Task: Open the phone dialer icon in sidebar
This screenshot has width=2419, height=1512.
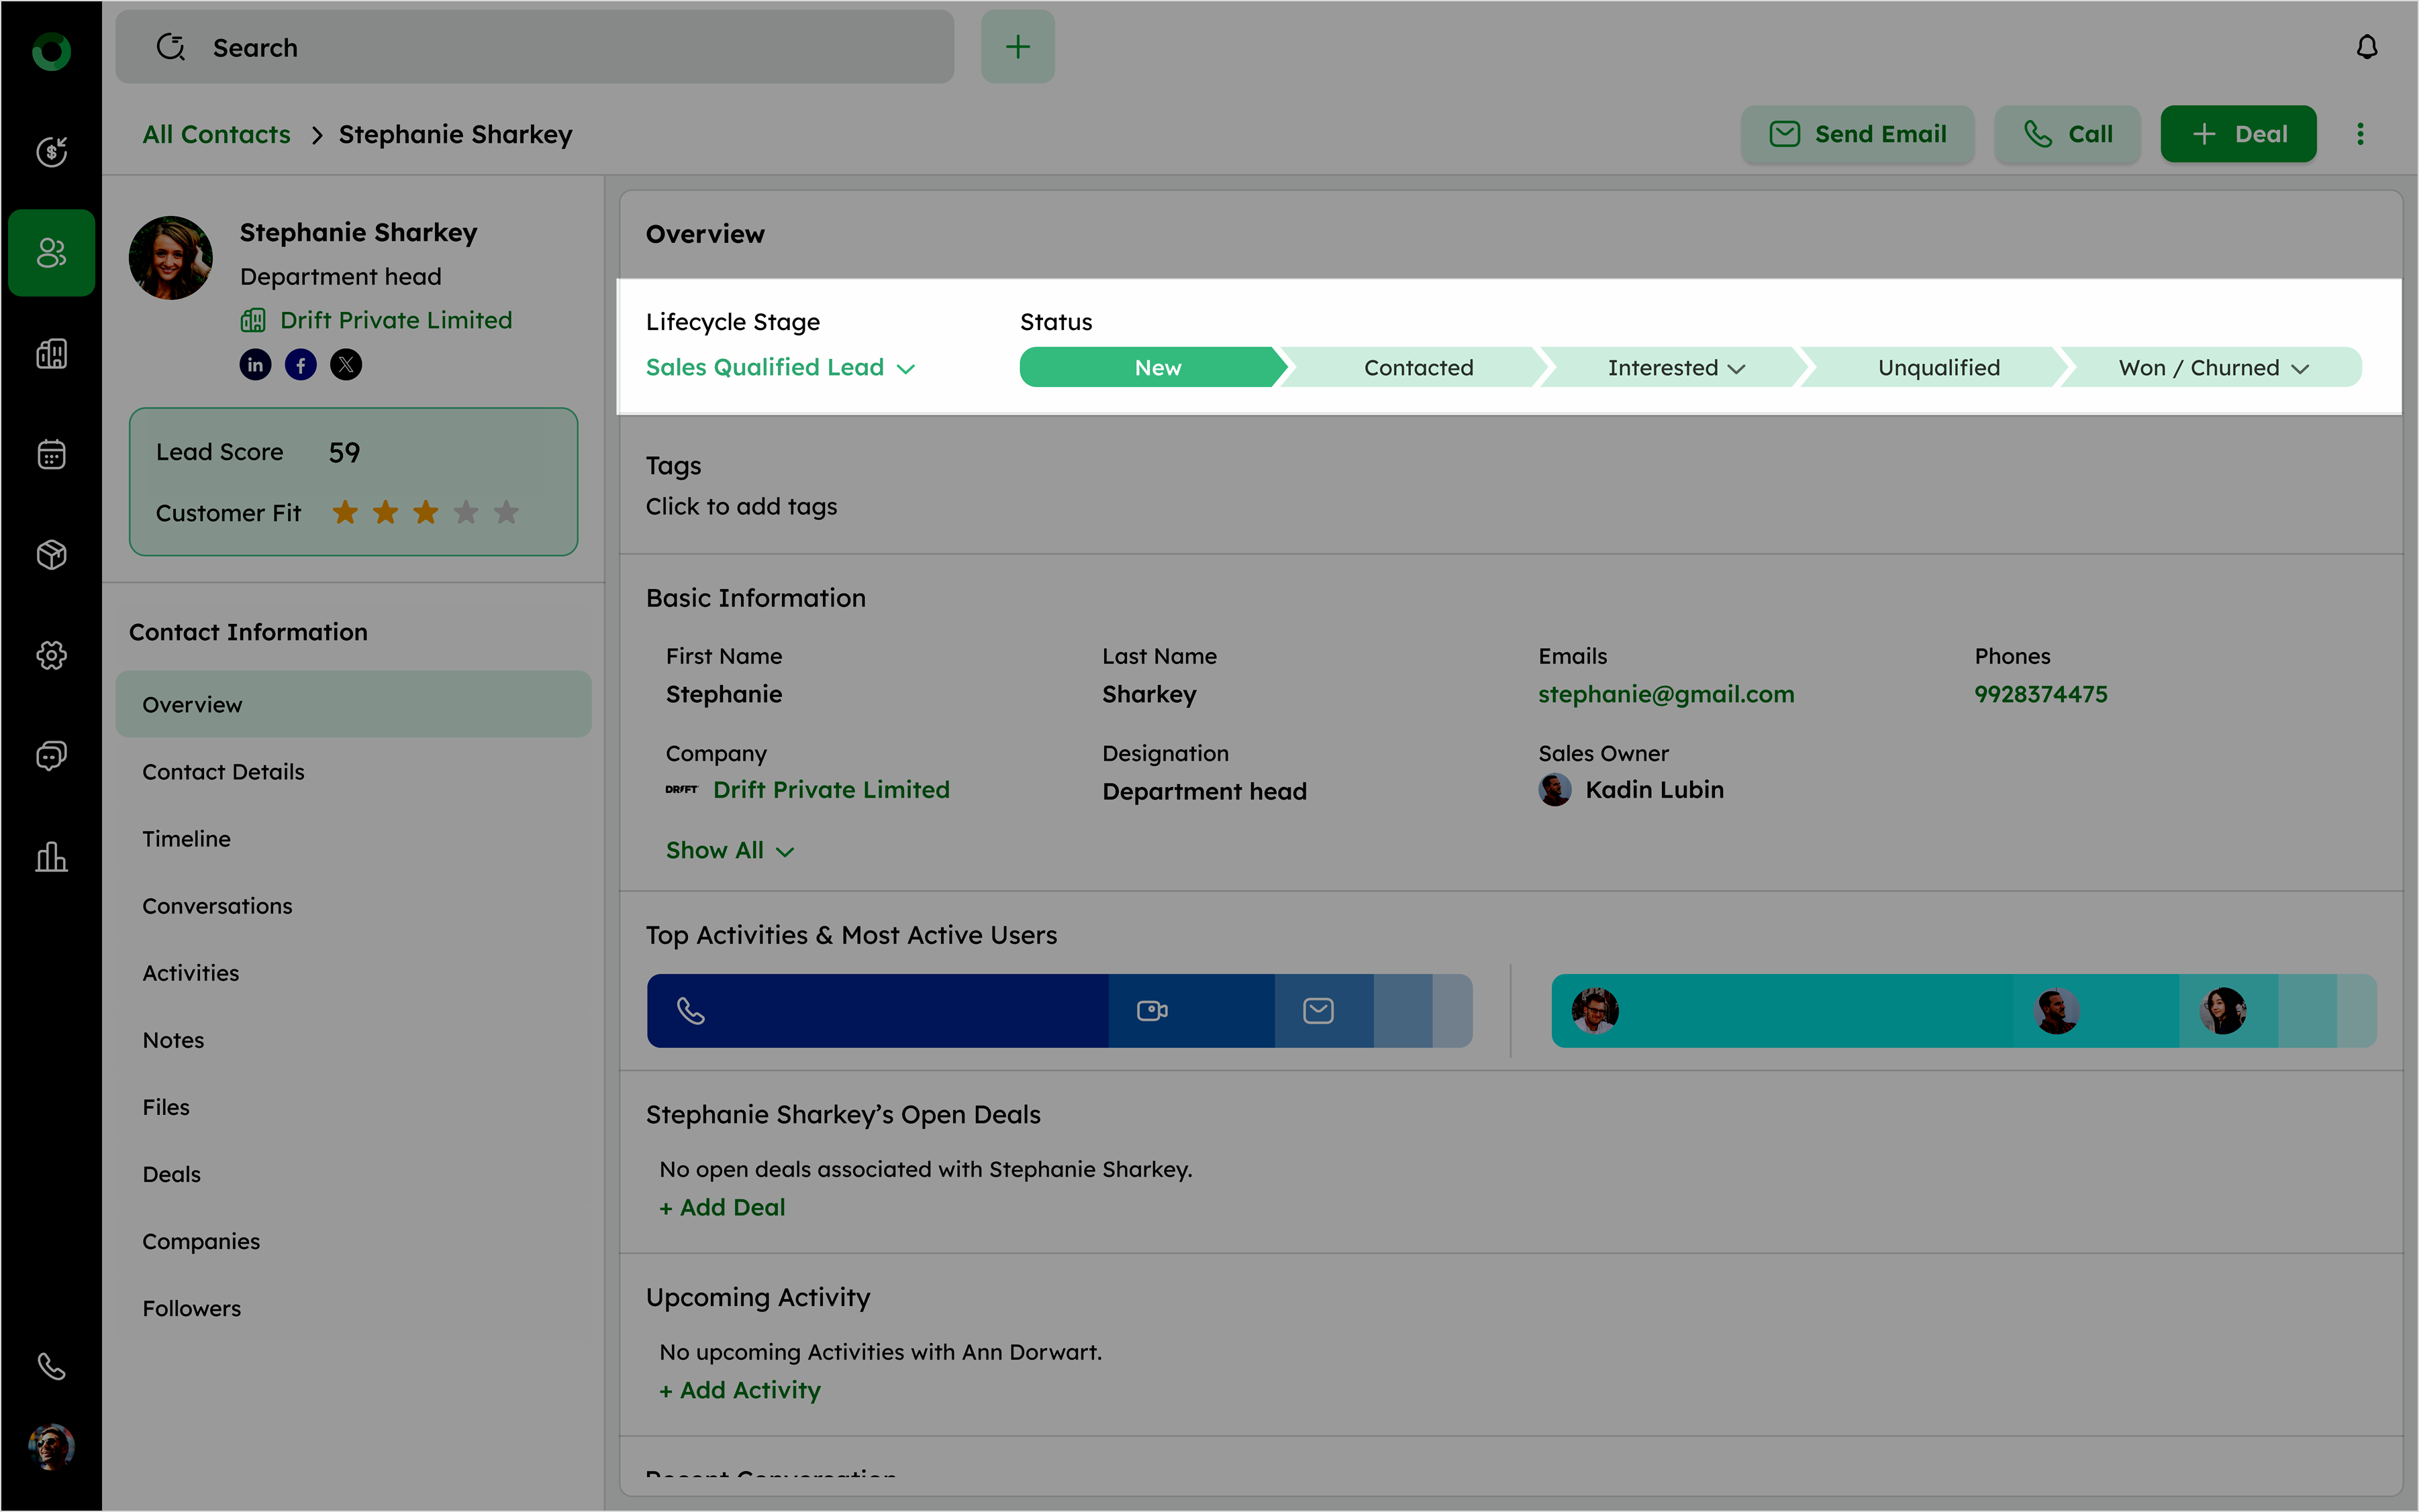Action: (x=51, y=1366)
